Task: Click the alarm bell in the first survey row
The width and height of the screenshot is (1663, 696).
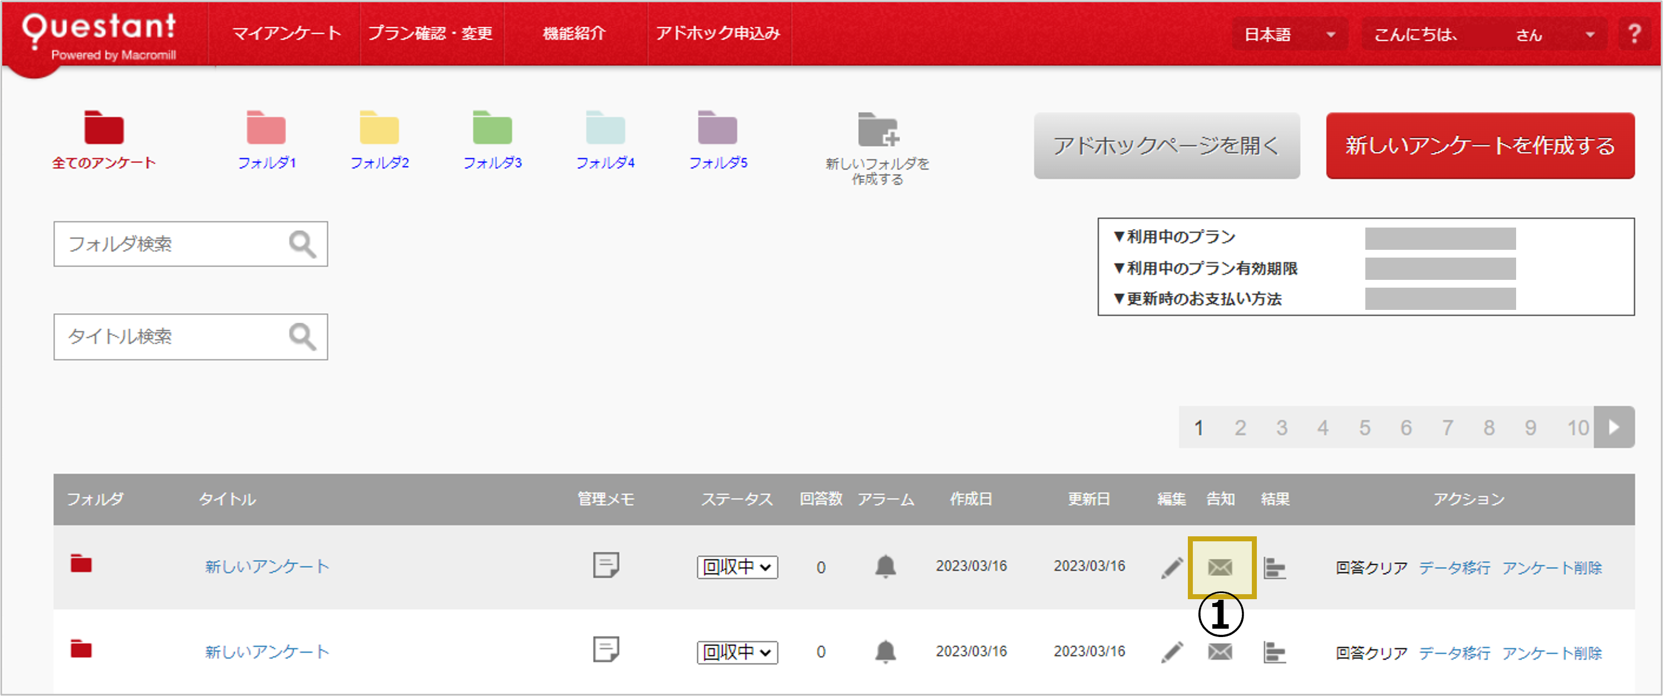Action: pos(885,566)
